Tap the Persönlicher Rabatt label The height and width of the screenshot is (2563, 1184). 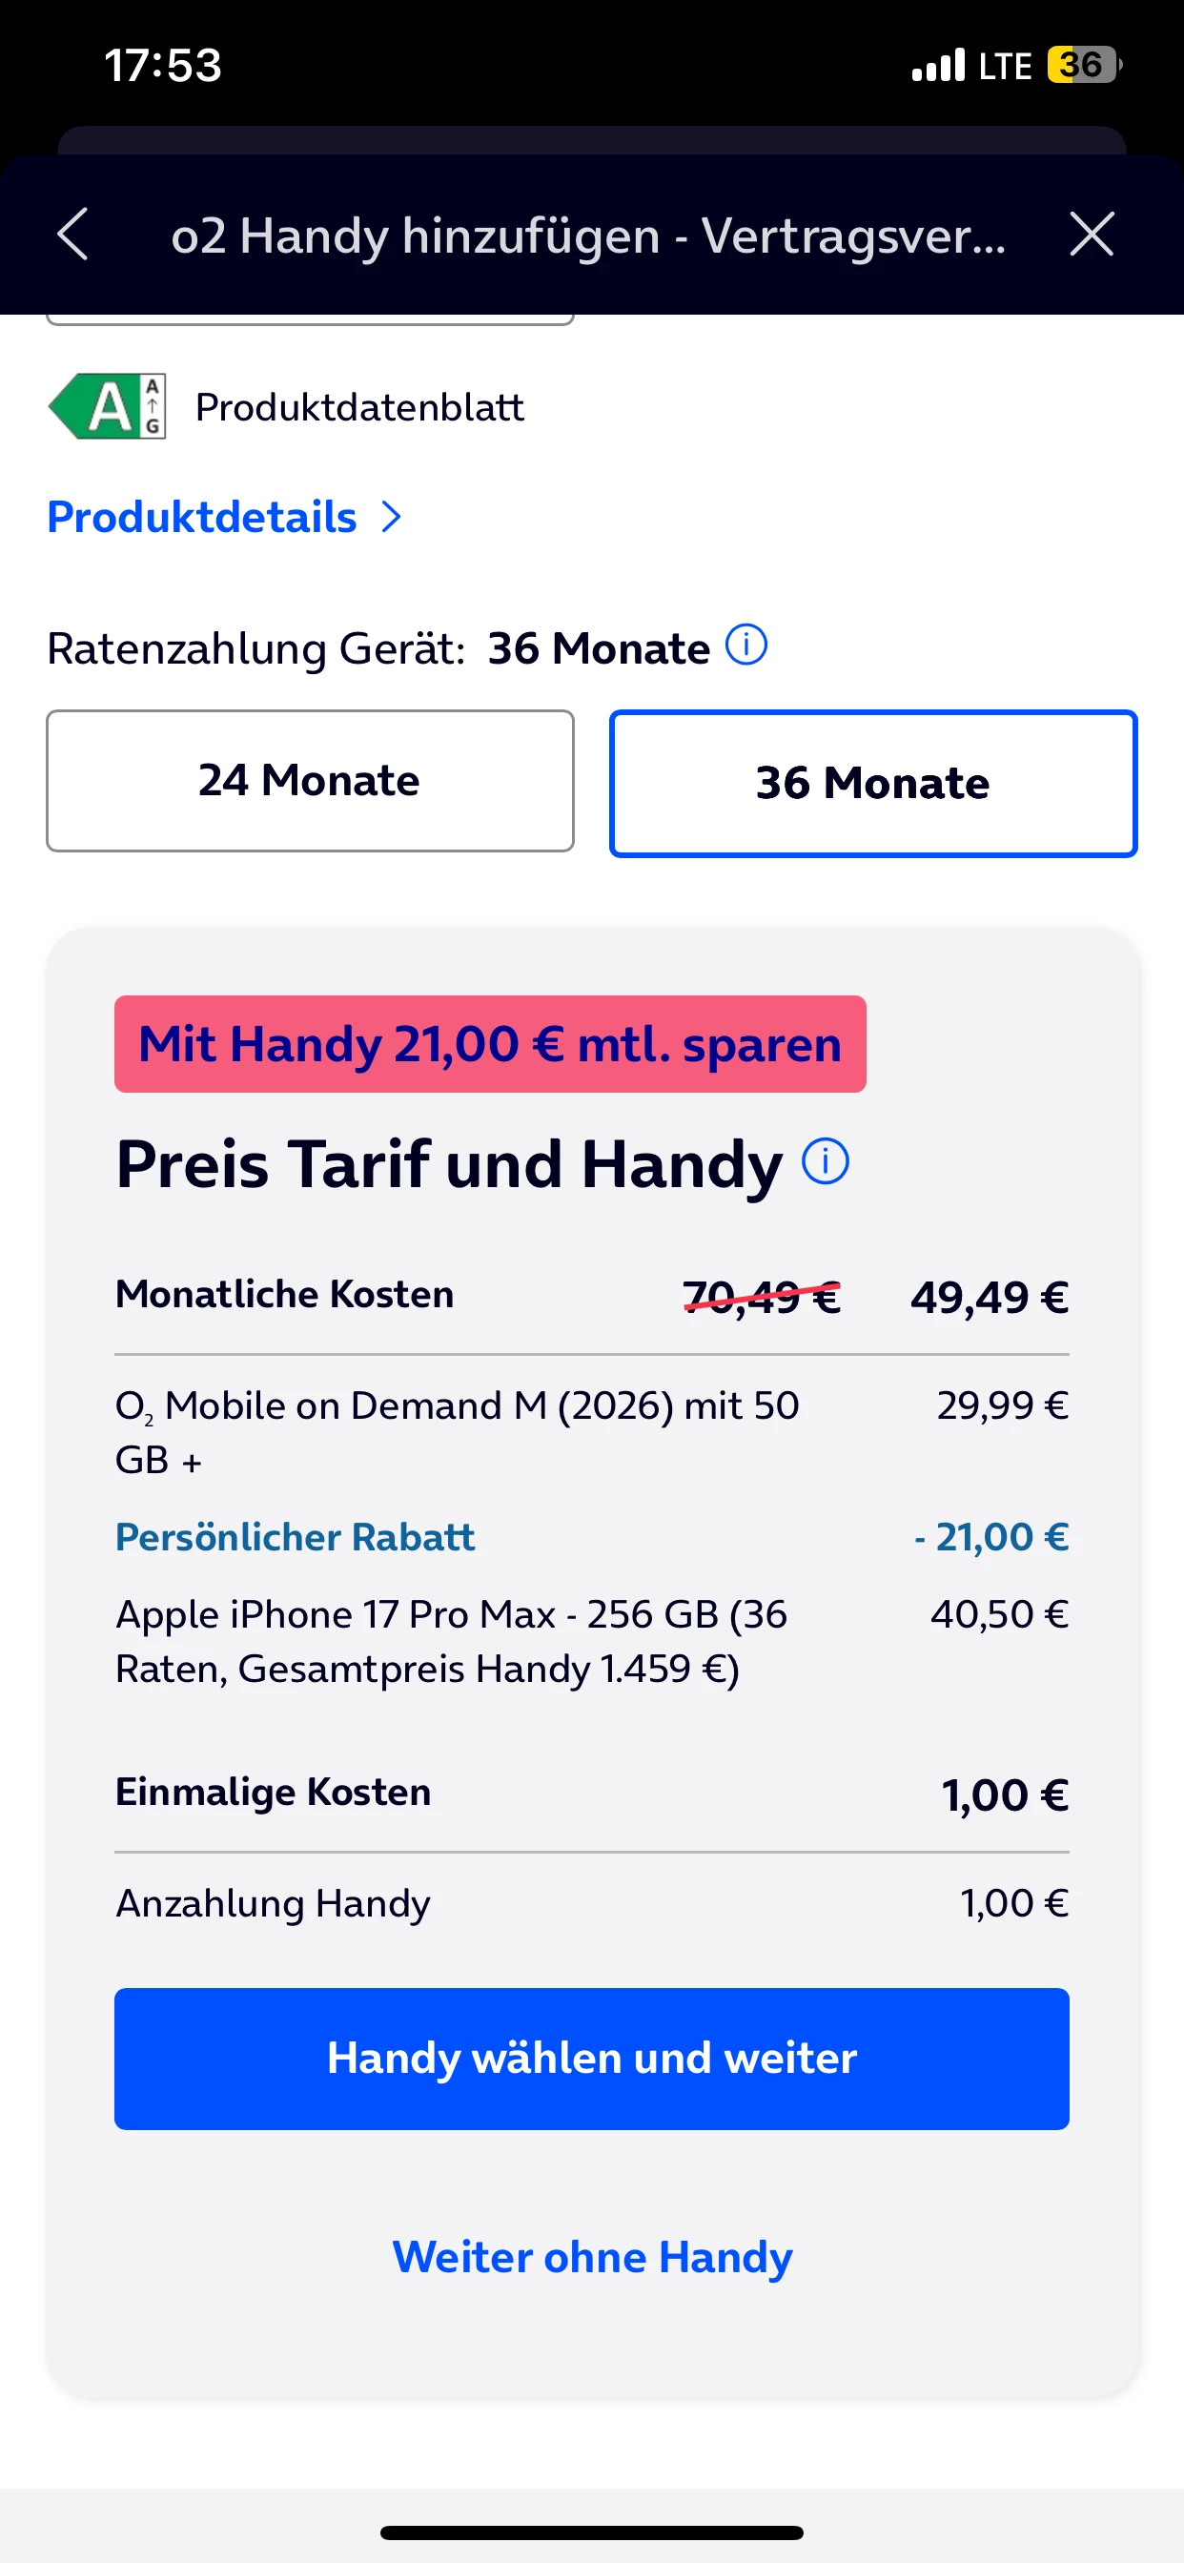coord(296,1537)
